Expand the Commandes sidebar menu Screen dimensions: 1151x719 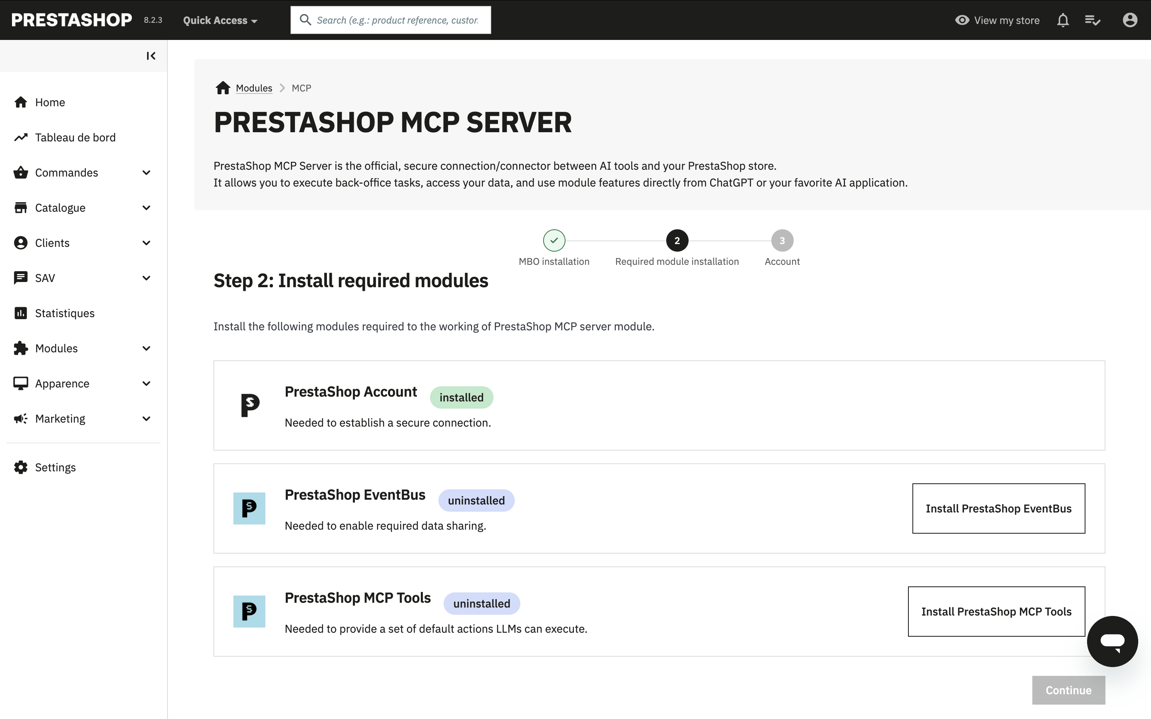(147, 173)
